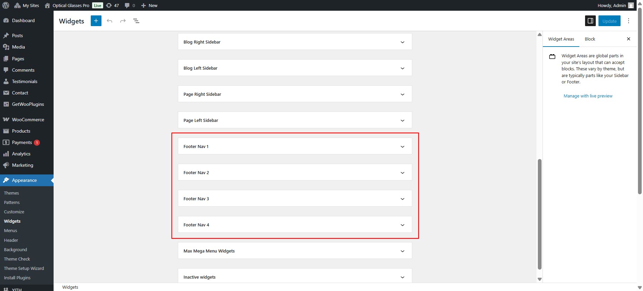Open the Products menu
This screenshot has width=643, height=291.
(x=21, y=131)
